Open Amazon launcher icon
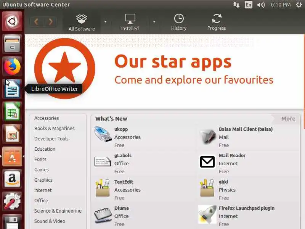 [12, 179]
